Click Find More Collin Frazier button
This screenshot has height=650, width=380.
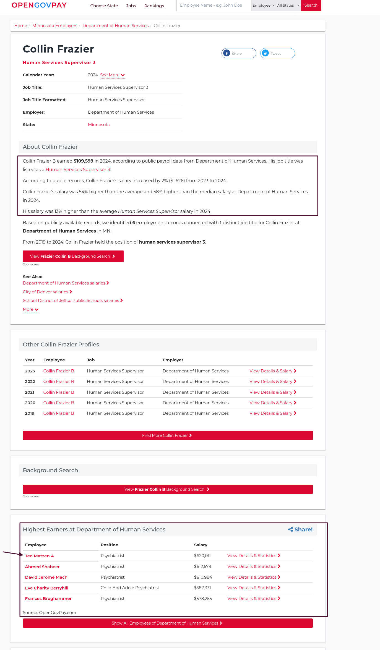[x=168, y=435]
